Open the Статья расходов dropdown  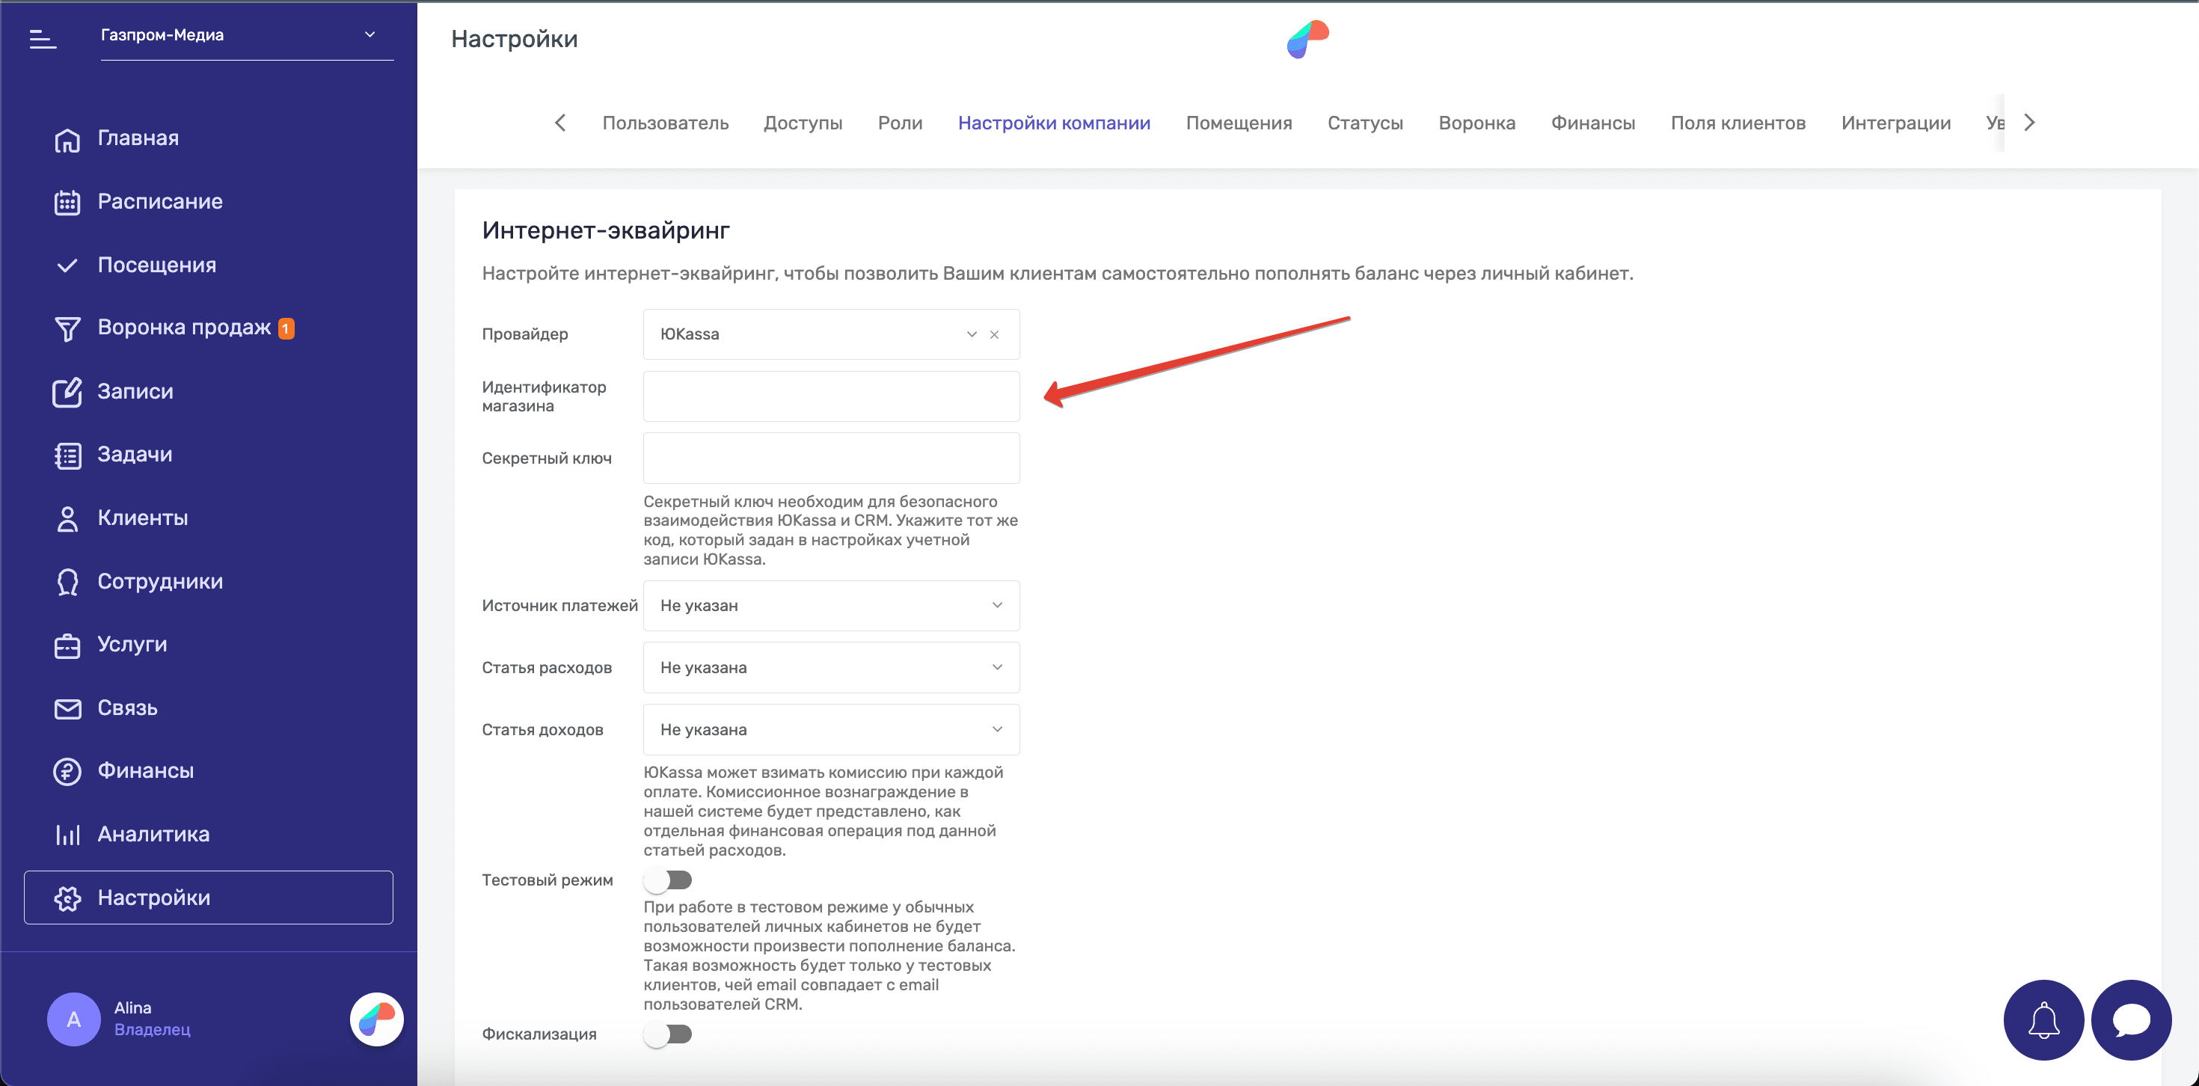pos(830,668)
